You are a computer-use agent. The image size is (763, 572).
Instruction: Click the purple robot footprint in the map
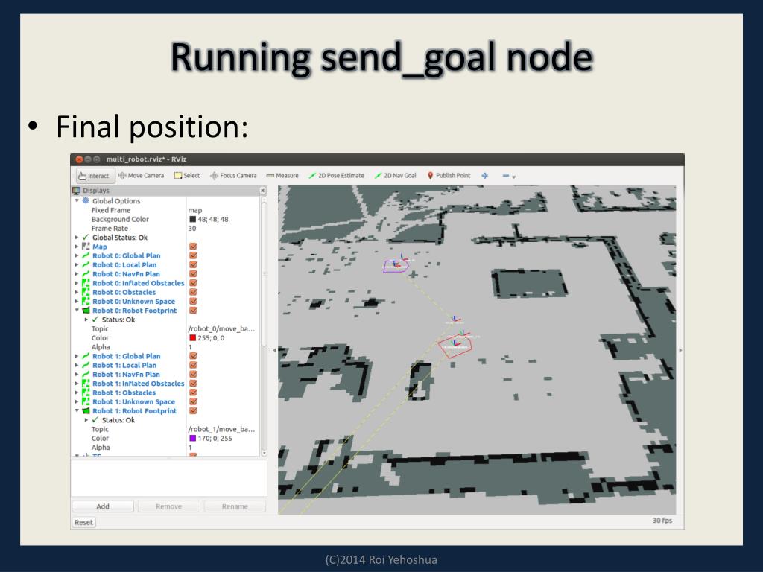(x=395, y=266)
